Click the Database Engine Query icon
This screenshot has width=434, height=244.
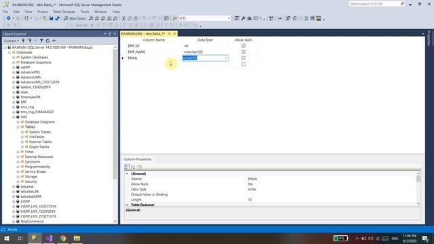click(91, 18)
